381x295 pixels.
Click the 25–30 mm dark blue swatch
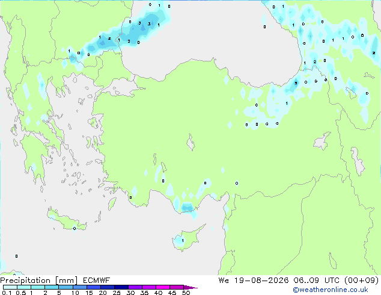121,287
